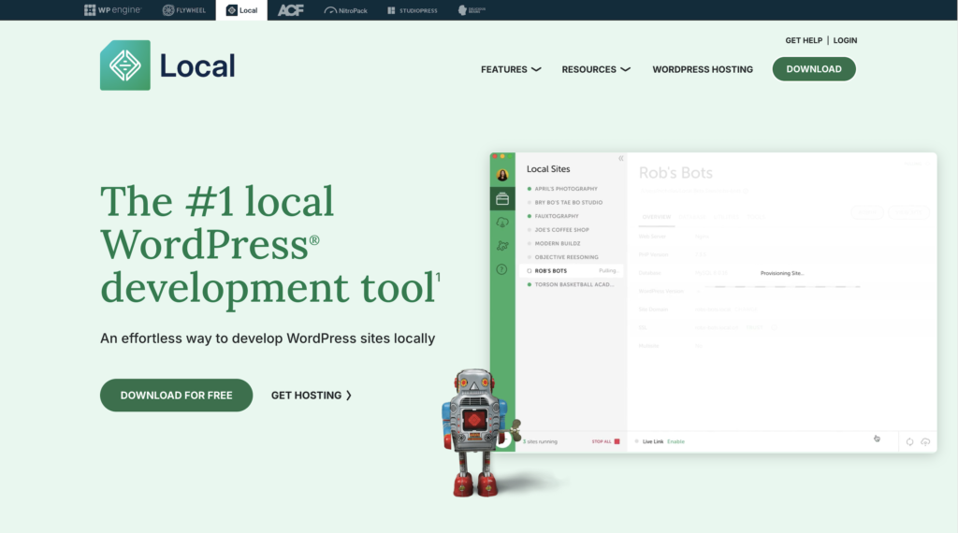The image size is (958, 533).
Task: Click the Download For Free button
Action: pyautogui.click(x=176, y=395)
